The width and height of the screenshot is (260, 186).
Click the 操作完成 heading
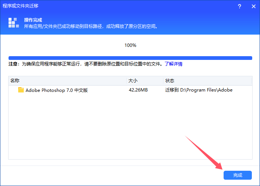point(33,20)
